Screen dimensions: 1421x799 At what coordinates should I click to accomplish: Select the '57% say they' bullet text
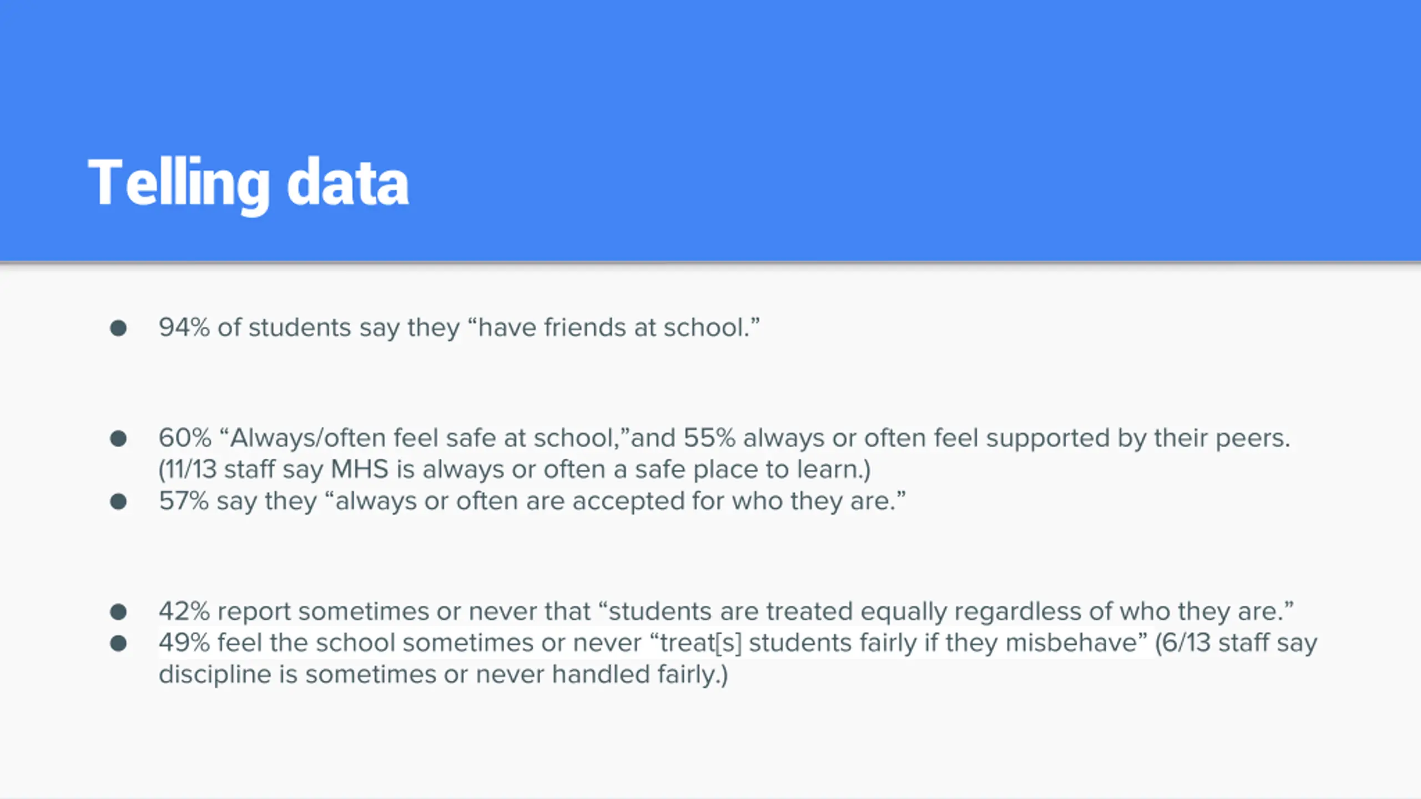pos(532,502)
